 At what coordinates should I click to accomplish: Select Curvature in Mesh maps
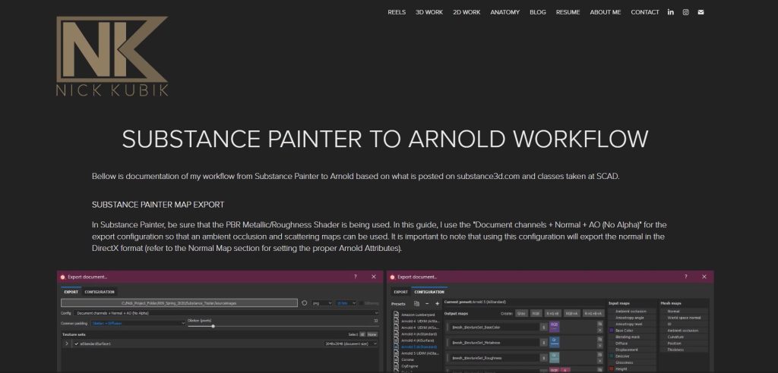pos(675,337)
